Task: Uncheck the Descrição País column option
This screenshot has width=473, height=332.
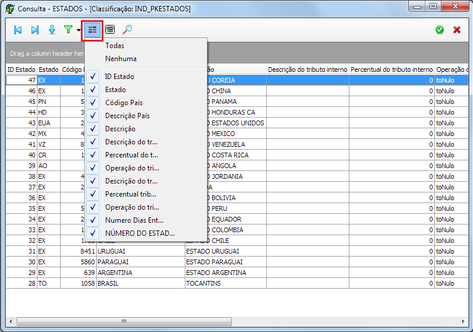Action: click(x=93, y=116)
